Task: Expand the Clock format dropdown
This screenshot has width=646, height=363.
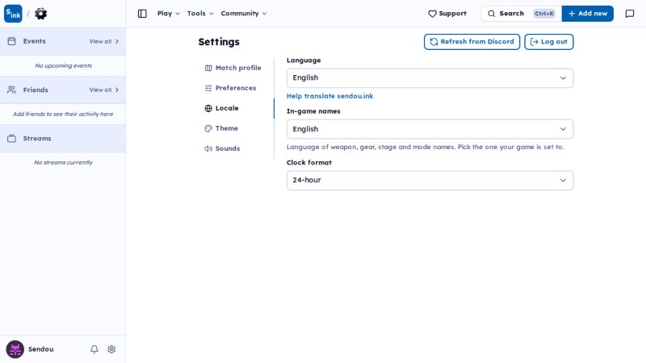Action: [x=430, y=180]
